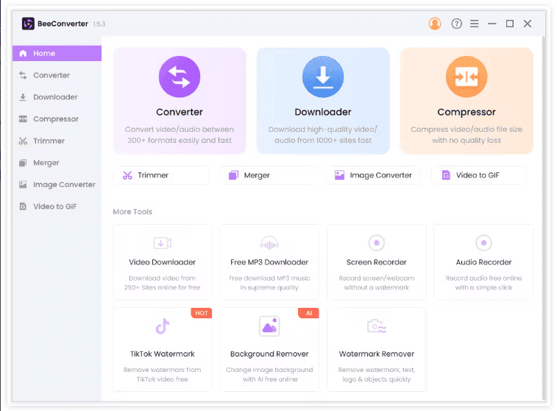Click the AI badge on Background Remover
Viewport: 557px width, 411px height.
pos(309,313)
